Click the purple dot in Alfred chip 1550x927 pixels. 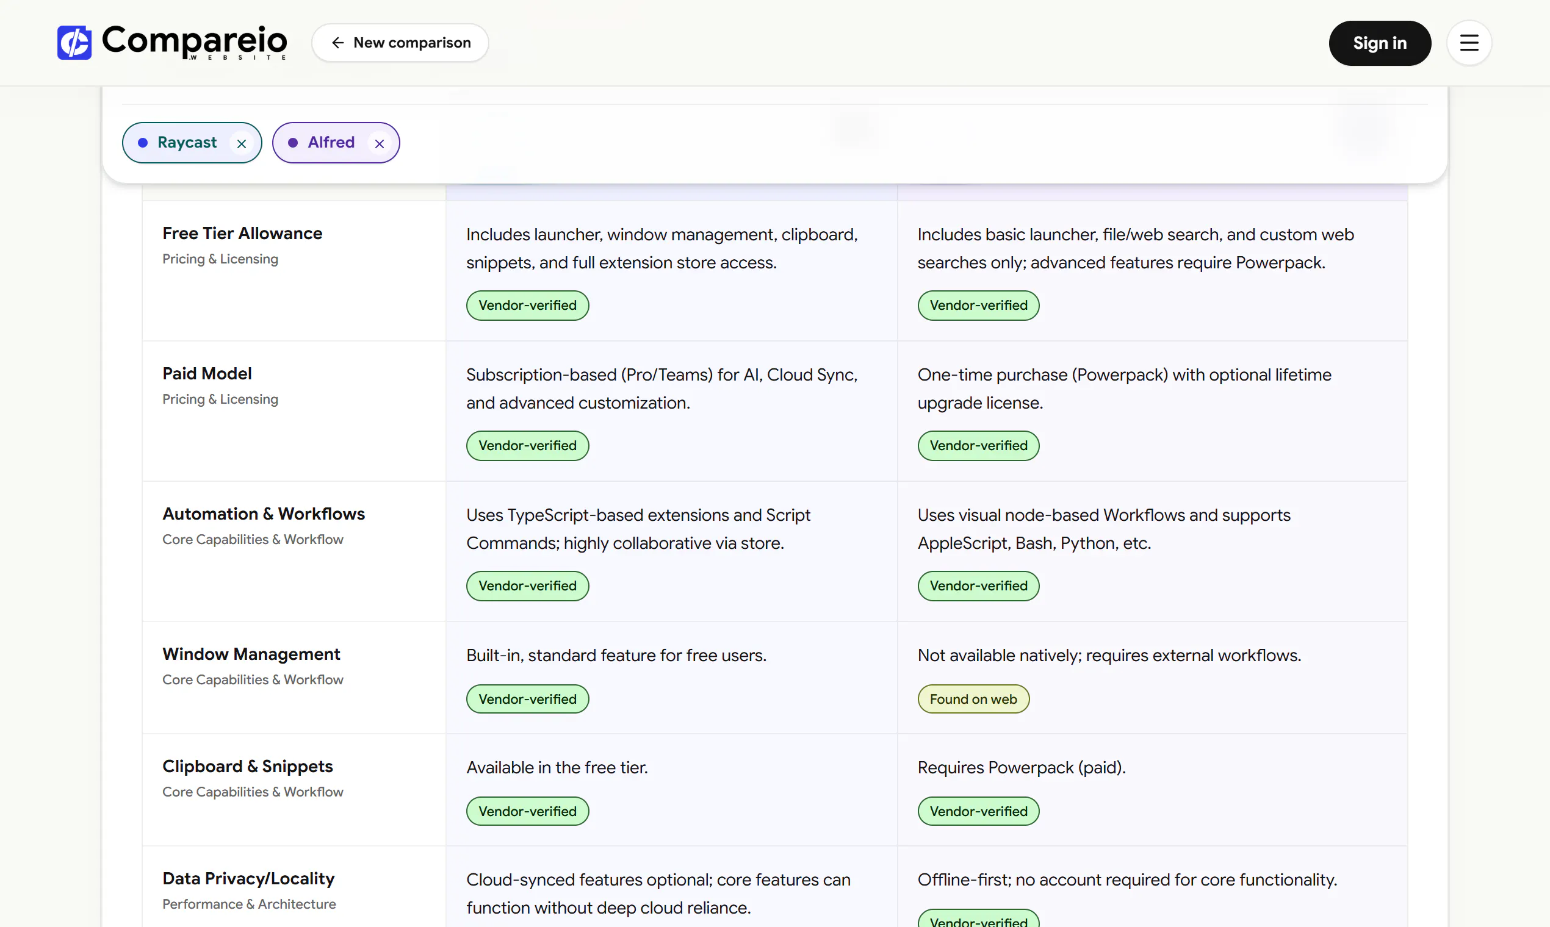292,143
